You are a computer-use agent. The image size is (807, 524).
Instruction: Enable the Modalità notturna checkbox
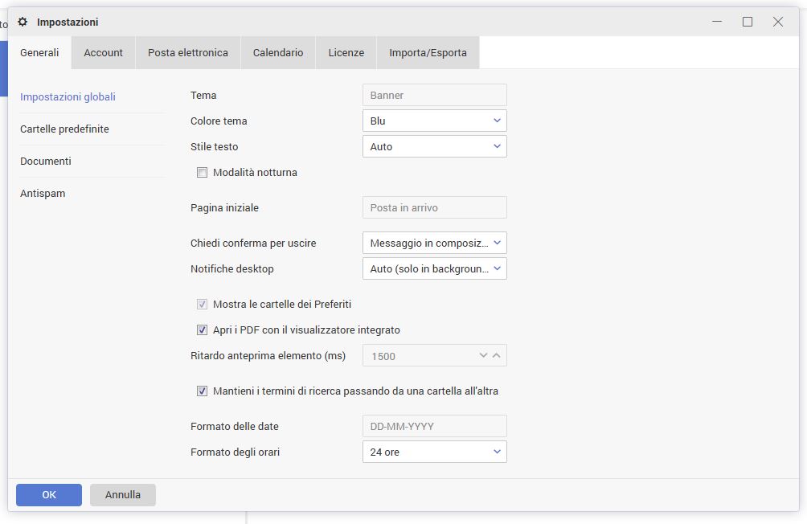pos(203,173)
